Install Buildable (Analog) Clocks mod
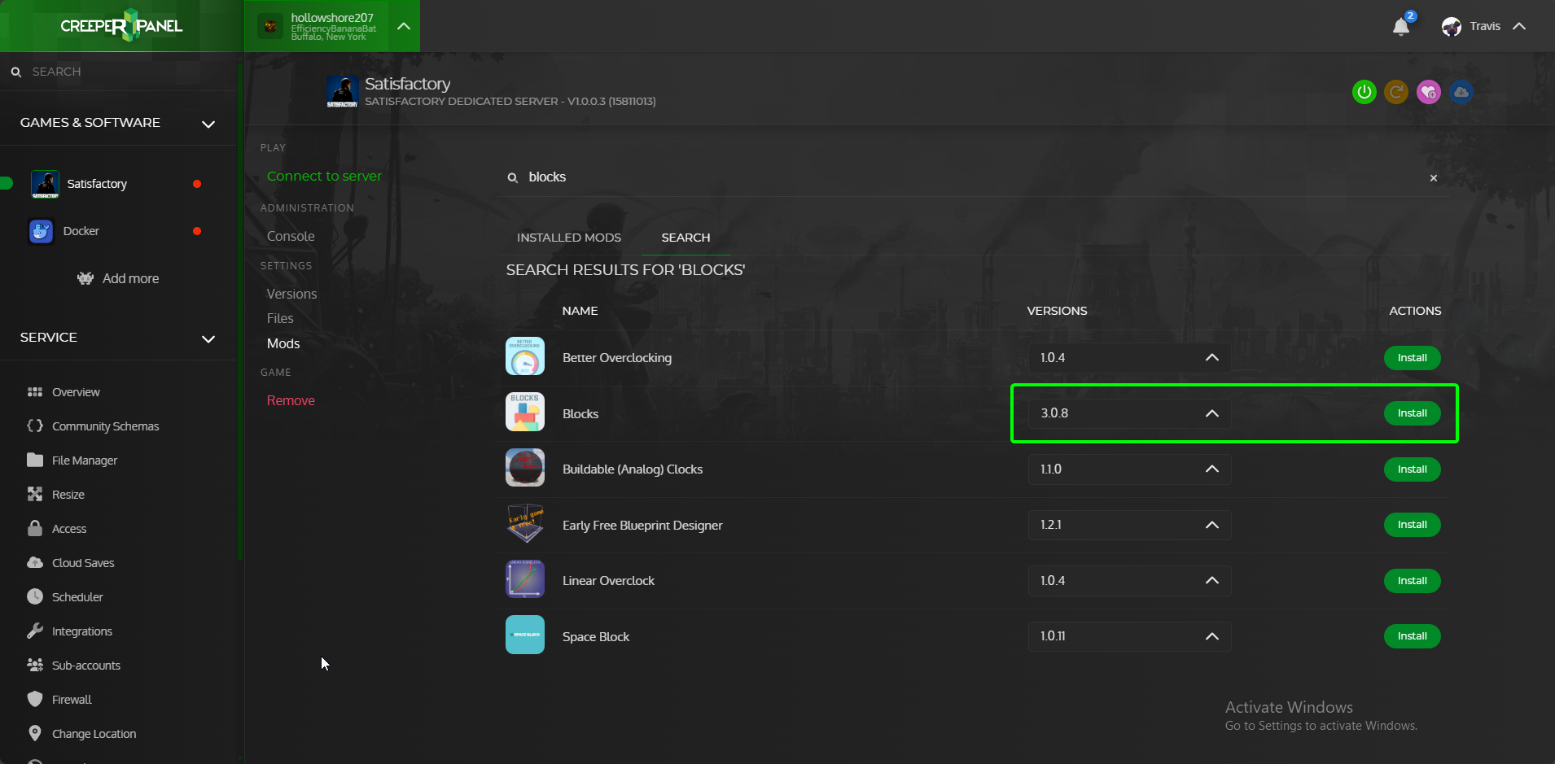This screenshot has height=764, width=1555. (x=1412, y=469)
